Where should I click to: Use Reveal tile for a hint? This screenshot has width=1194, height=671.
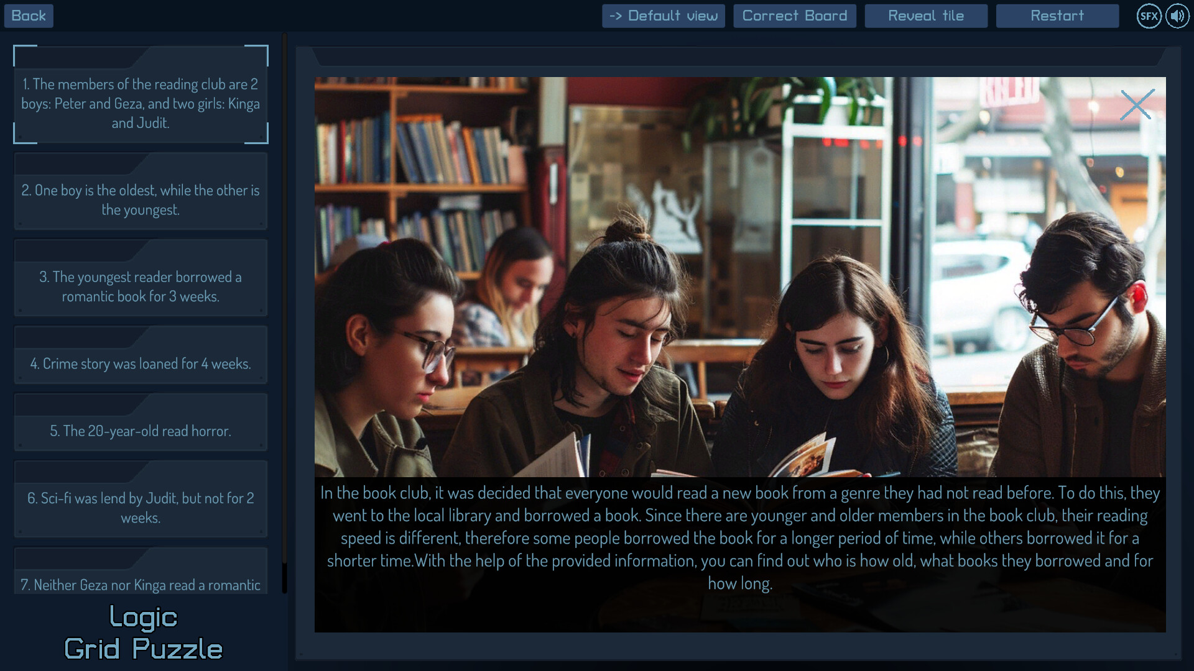pyautogui.click(x=926, y=16)
